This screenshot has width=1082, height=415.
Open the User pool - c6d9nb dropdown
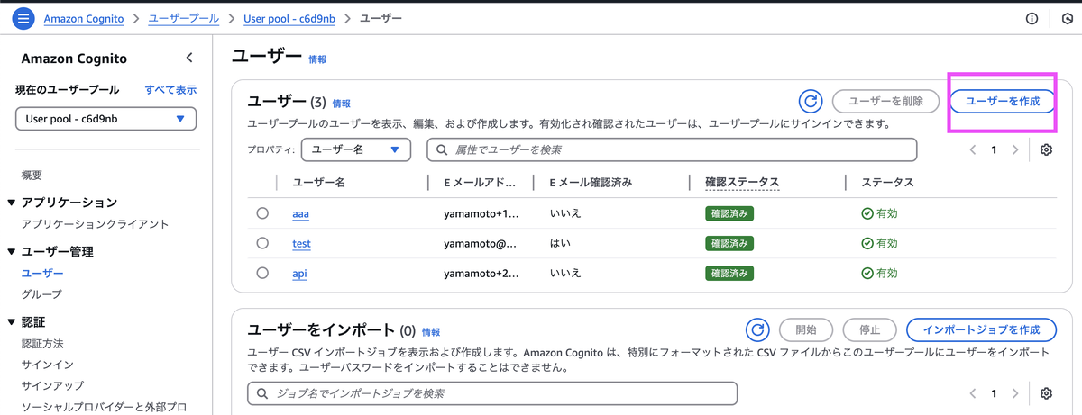coord(106,118)
